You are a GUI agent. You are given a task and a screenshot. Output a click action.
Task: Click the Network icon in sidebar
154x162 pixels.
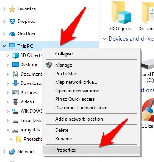12,152
